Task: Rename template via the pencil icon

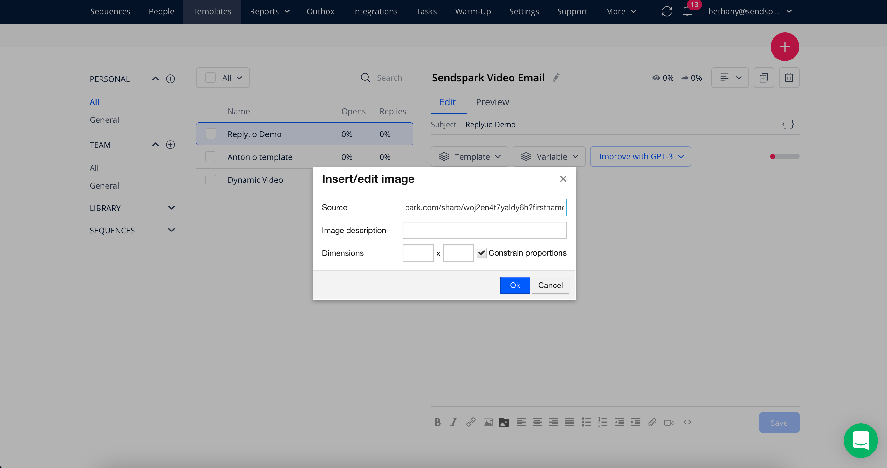Action: (x=556, y=78)
